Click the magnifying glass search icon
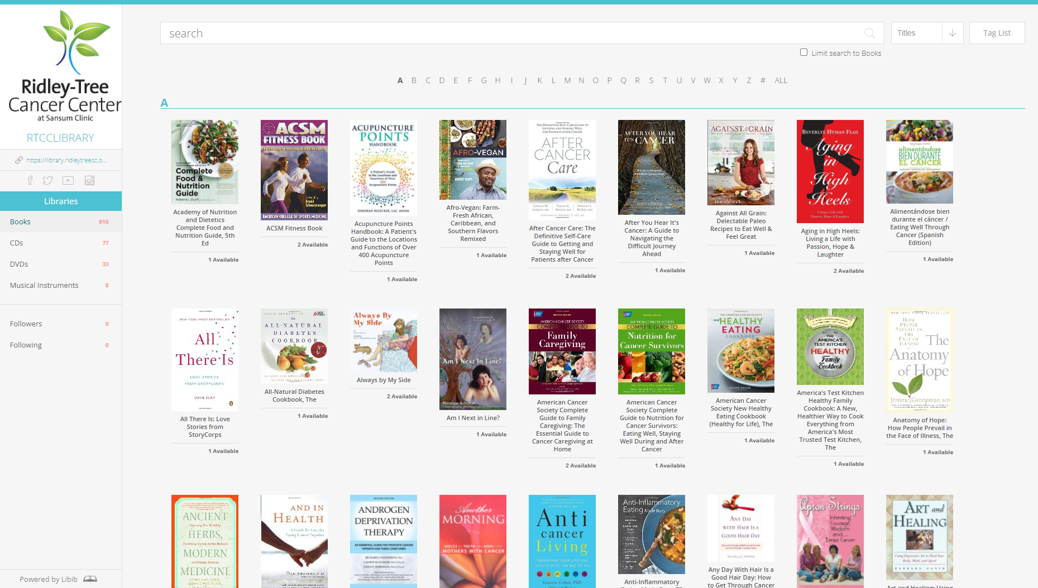Screen dimensions: 1038x588 click(869, 33)
